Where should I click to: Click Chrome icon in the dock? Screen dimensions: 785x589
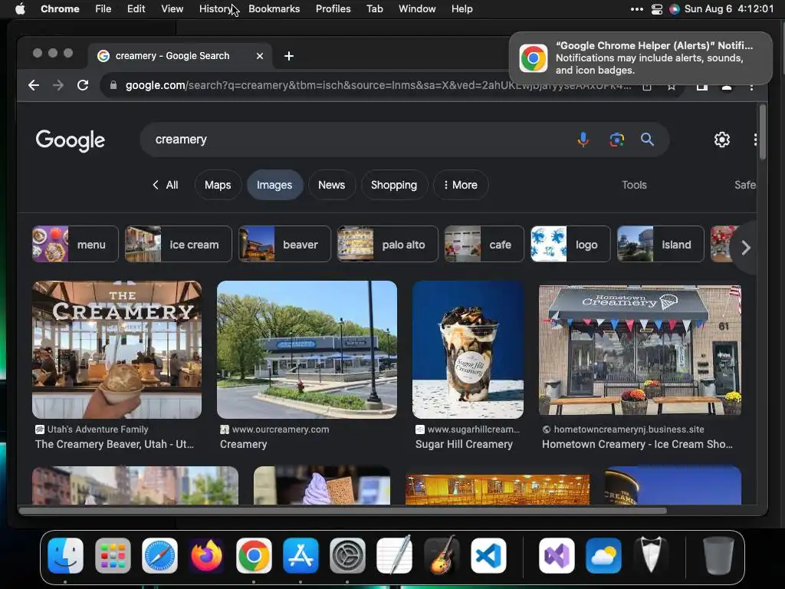(254, 555)
